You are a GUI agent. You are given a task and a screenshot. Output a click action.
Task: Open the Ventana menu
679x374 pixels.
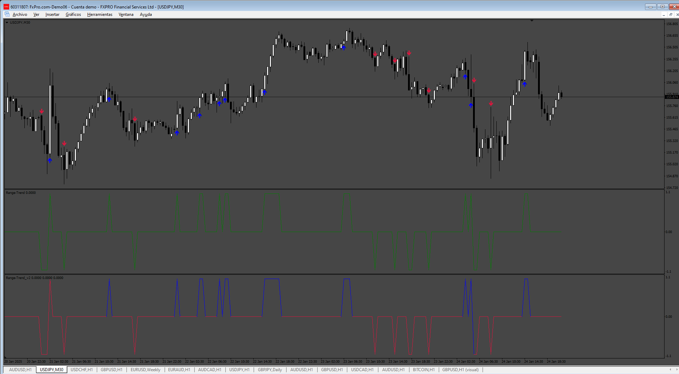[126, 14]
